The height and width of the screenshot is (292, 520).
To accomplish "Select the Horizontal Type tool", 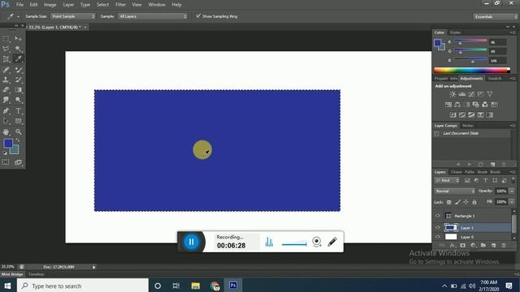I will tap(18, 111).
